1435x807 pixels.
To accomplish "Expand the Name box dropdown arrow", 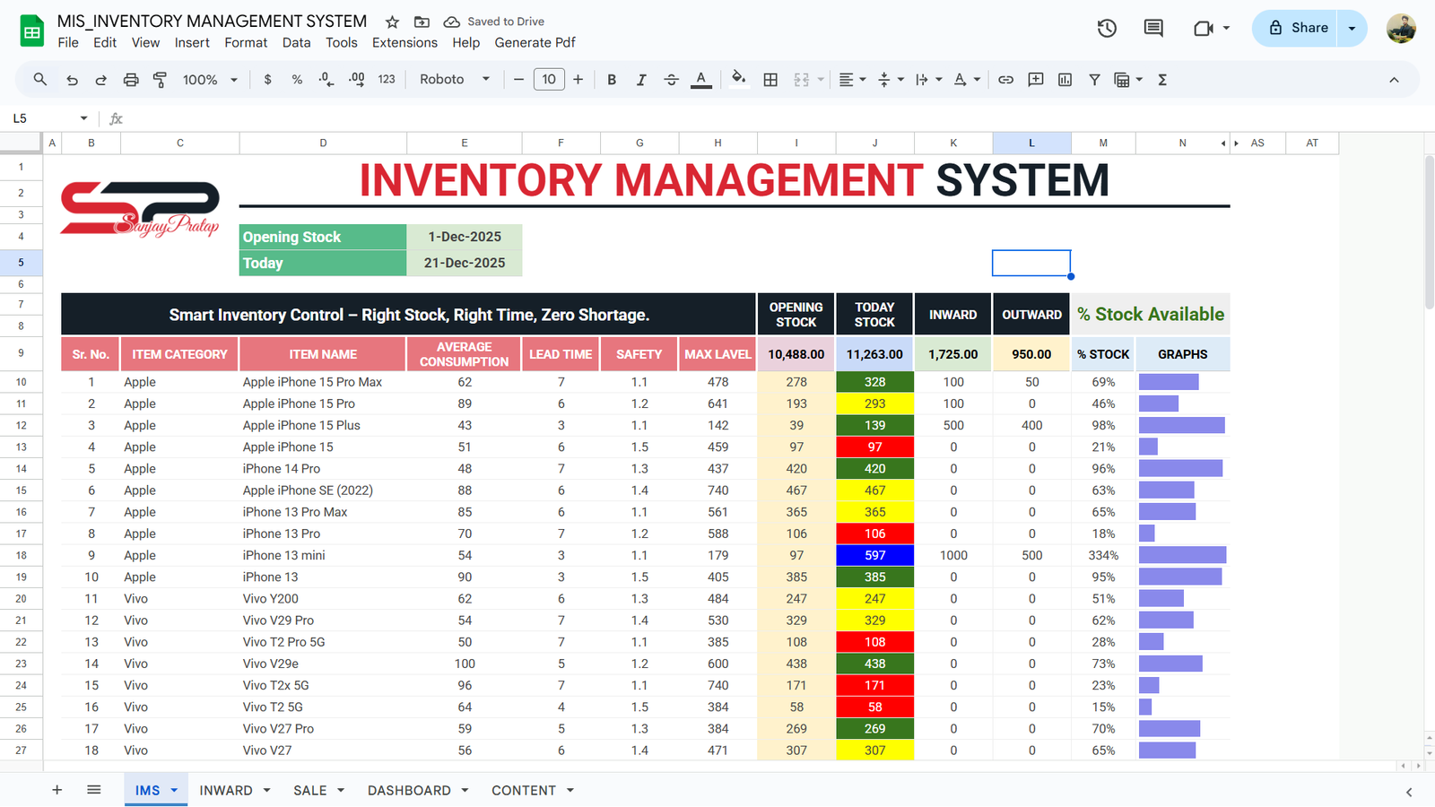I will click(x=83, y=118).
